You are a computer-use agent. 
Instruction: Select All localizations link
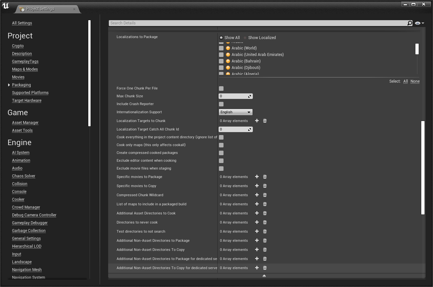point(405,81)
